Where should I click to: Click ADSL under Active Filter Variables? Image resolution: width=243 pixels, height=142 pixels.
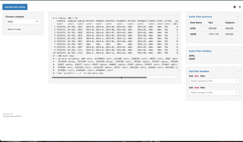point(192,56)
